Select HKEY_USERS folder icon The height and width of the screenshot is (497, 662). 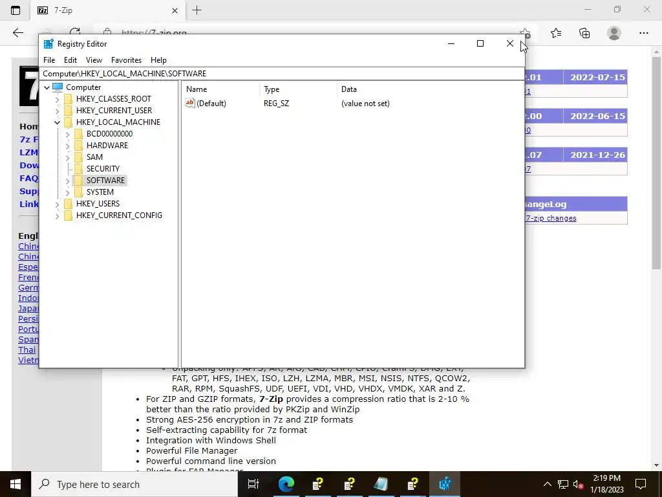click(68, 203)
